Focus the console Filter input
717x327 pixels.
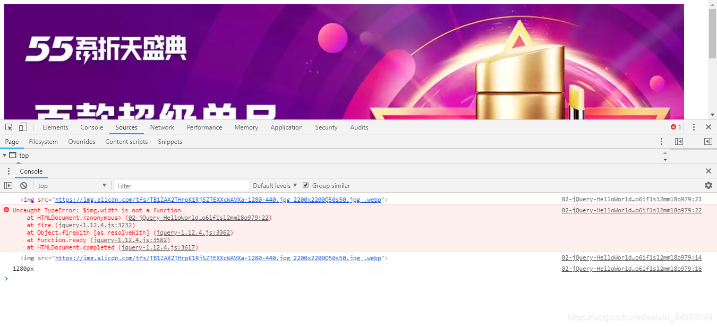click(x=182, y=186)
